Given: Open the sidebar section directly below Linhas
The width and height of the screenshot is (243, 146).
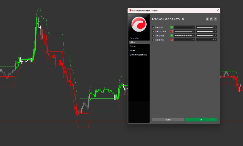Looking at the screenshot, I should (133, 46).
